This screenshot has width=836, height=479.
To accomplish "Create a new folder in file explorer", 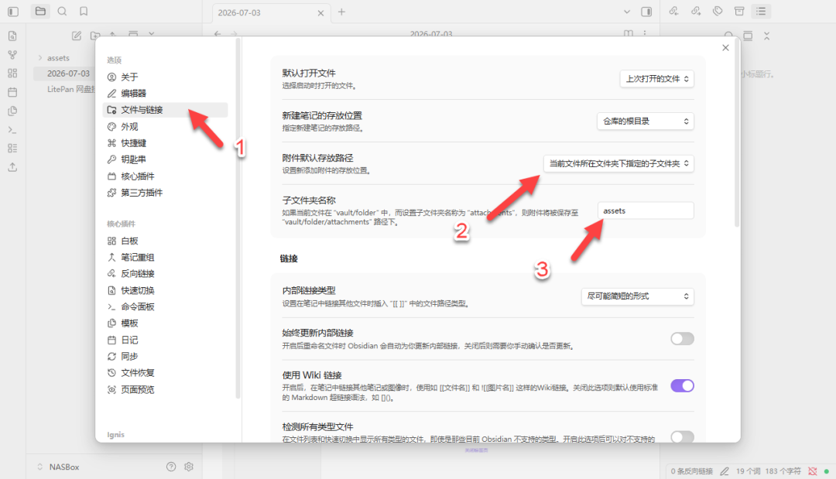I will [x=95, y=36].
